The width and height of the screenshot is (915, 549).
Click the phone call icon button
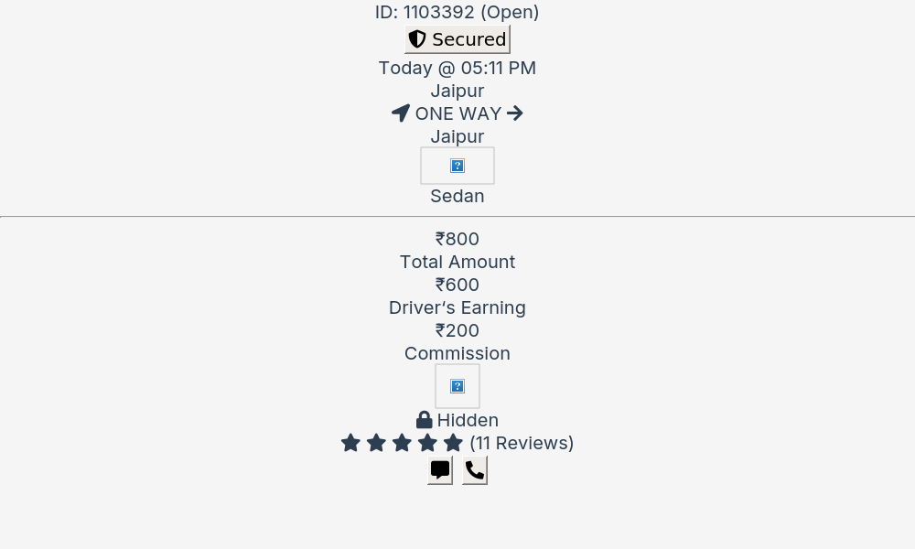pos(475,470)
